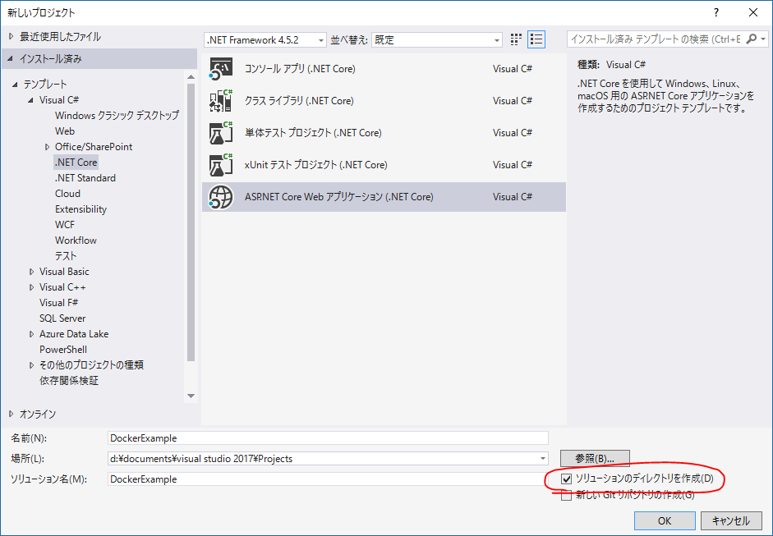Expand the Visual Basic tree node

click(x=31, y=272)
